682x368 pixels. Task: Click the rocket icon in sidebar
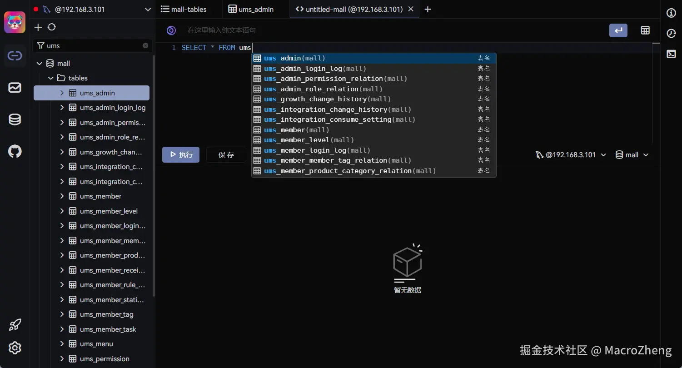point(15,324)
